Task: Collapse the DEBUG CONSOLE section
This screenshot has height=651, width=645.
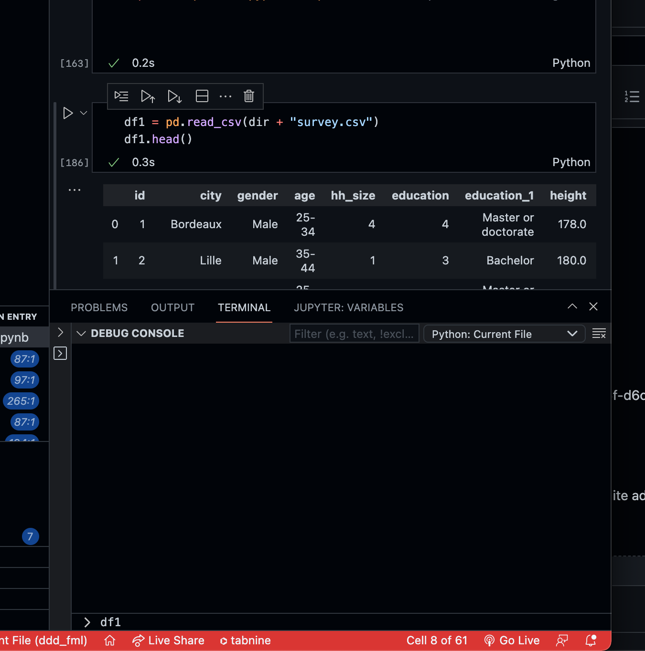Action: point(81,333)
